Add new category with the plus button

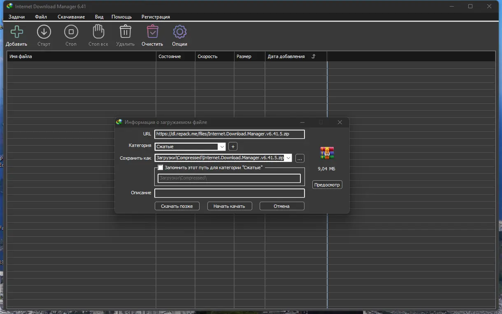(x=233, y=147)
